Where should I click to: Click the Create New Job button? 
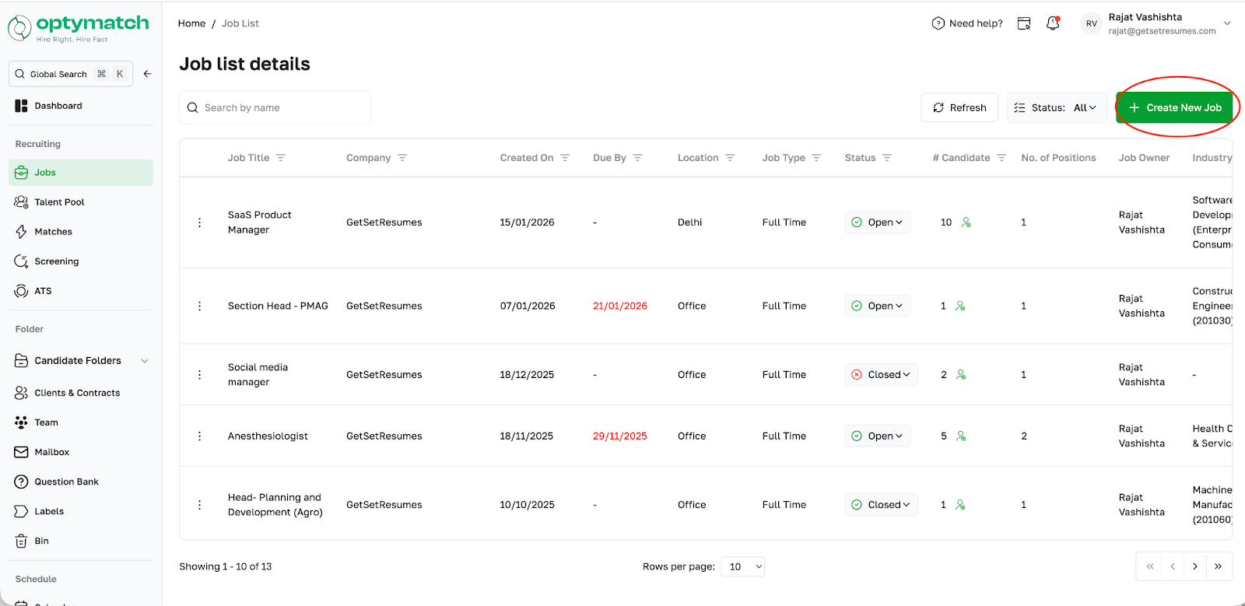pos(1175,108)
